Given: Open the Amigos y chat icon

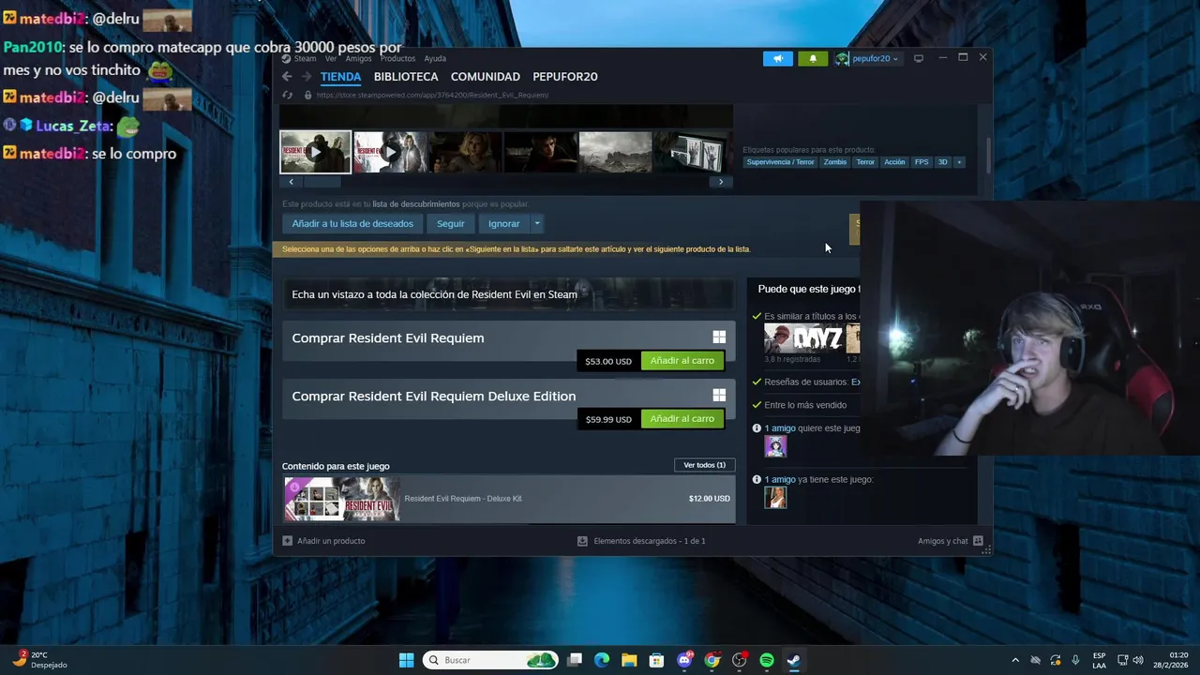Looking at the screenshot, I should point(978,541).
